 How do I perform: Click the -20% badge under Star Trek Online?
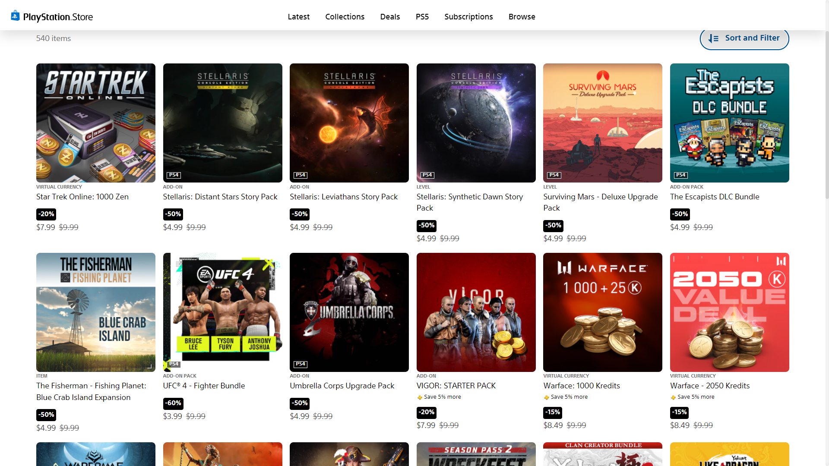click(46, 214)
